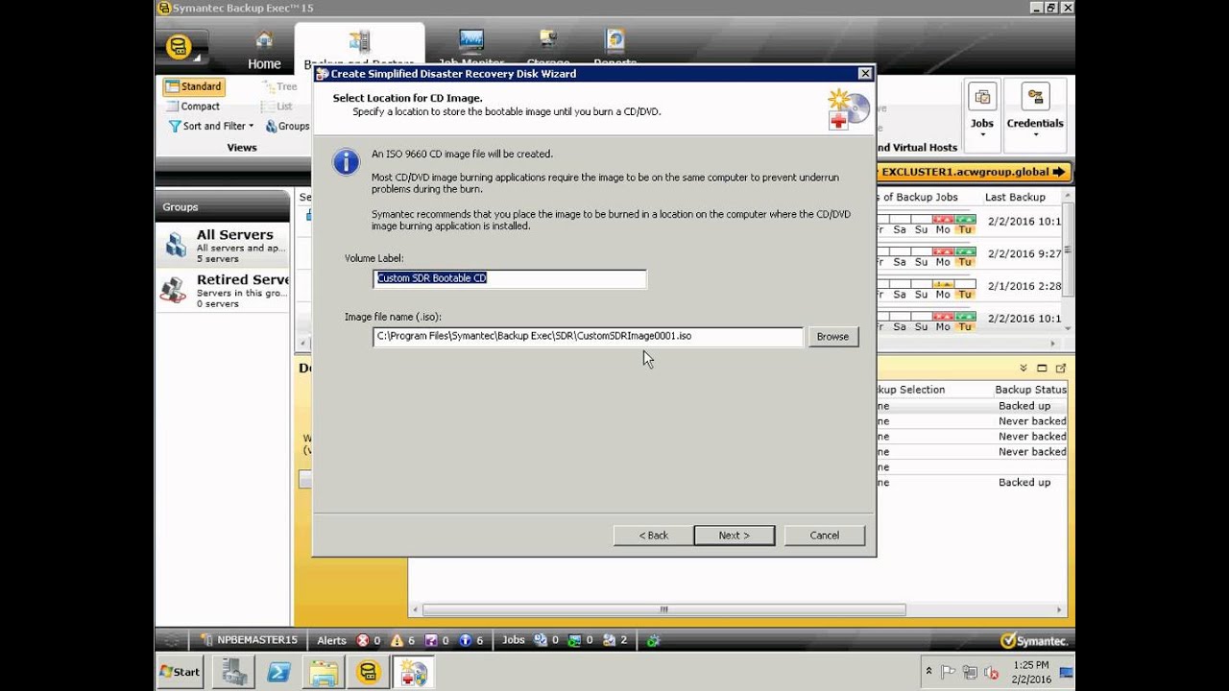Click the Backup Exec taskbar icon
The width and height of the screenshot is (1229, 691).
[369, 672]
